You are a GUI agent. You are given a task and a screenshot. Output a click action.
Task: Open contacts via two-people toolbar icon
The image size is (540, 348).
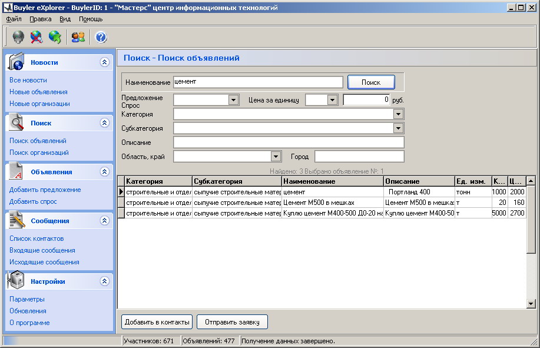78,37
